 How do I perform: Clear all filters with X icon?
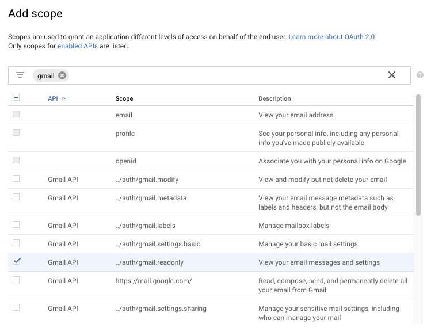click(392, 75)
